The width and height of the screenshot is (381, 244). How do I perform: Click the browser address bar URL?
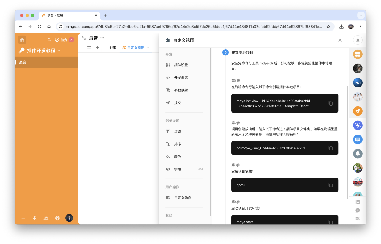(193, 27)
